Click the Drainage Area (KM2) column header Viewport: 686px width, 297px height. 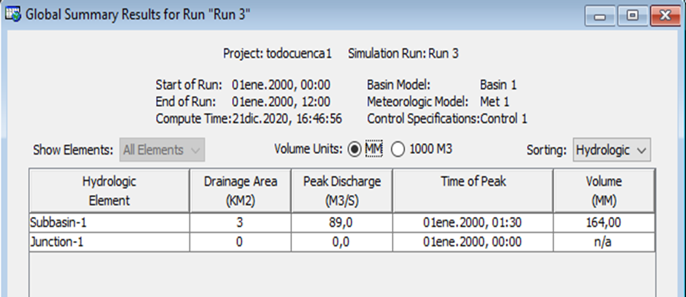[x=240, y=191]
